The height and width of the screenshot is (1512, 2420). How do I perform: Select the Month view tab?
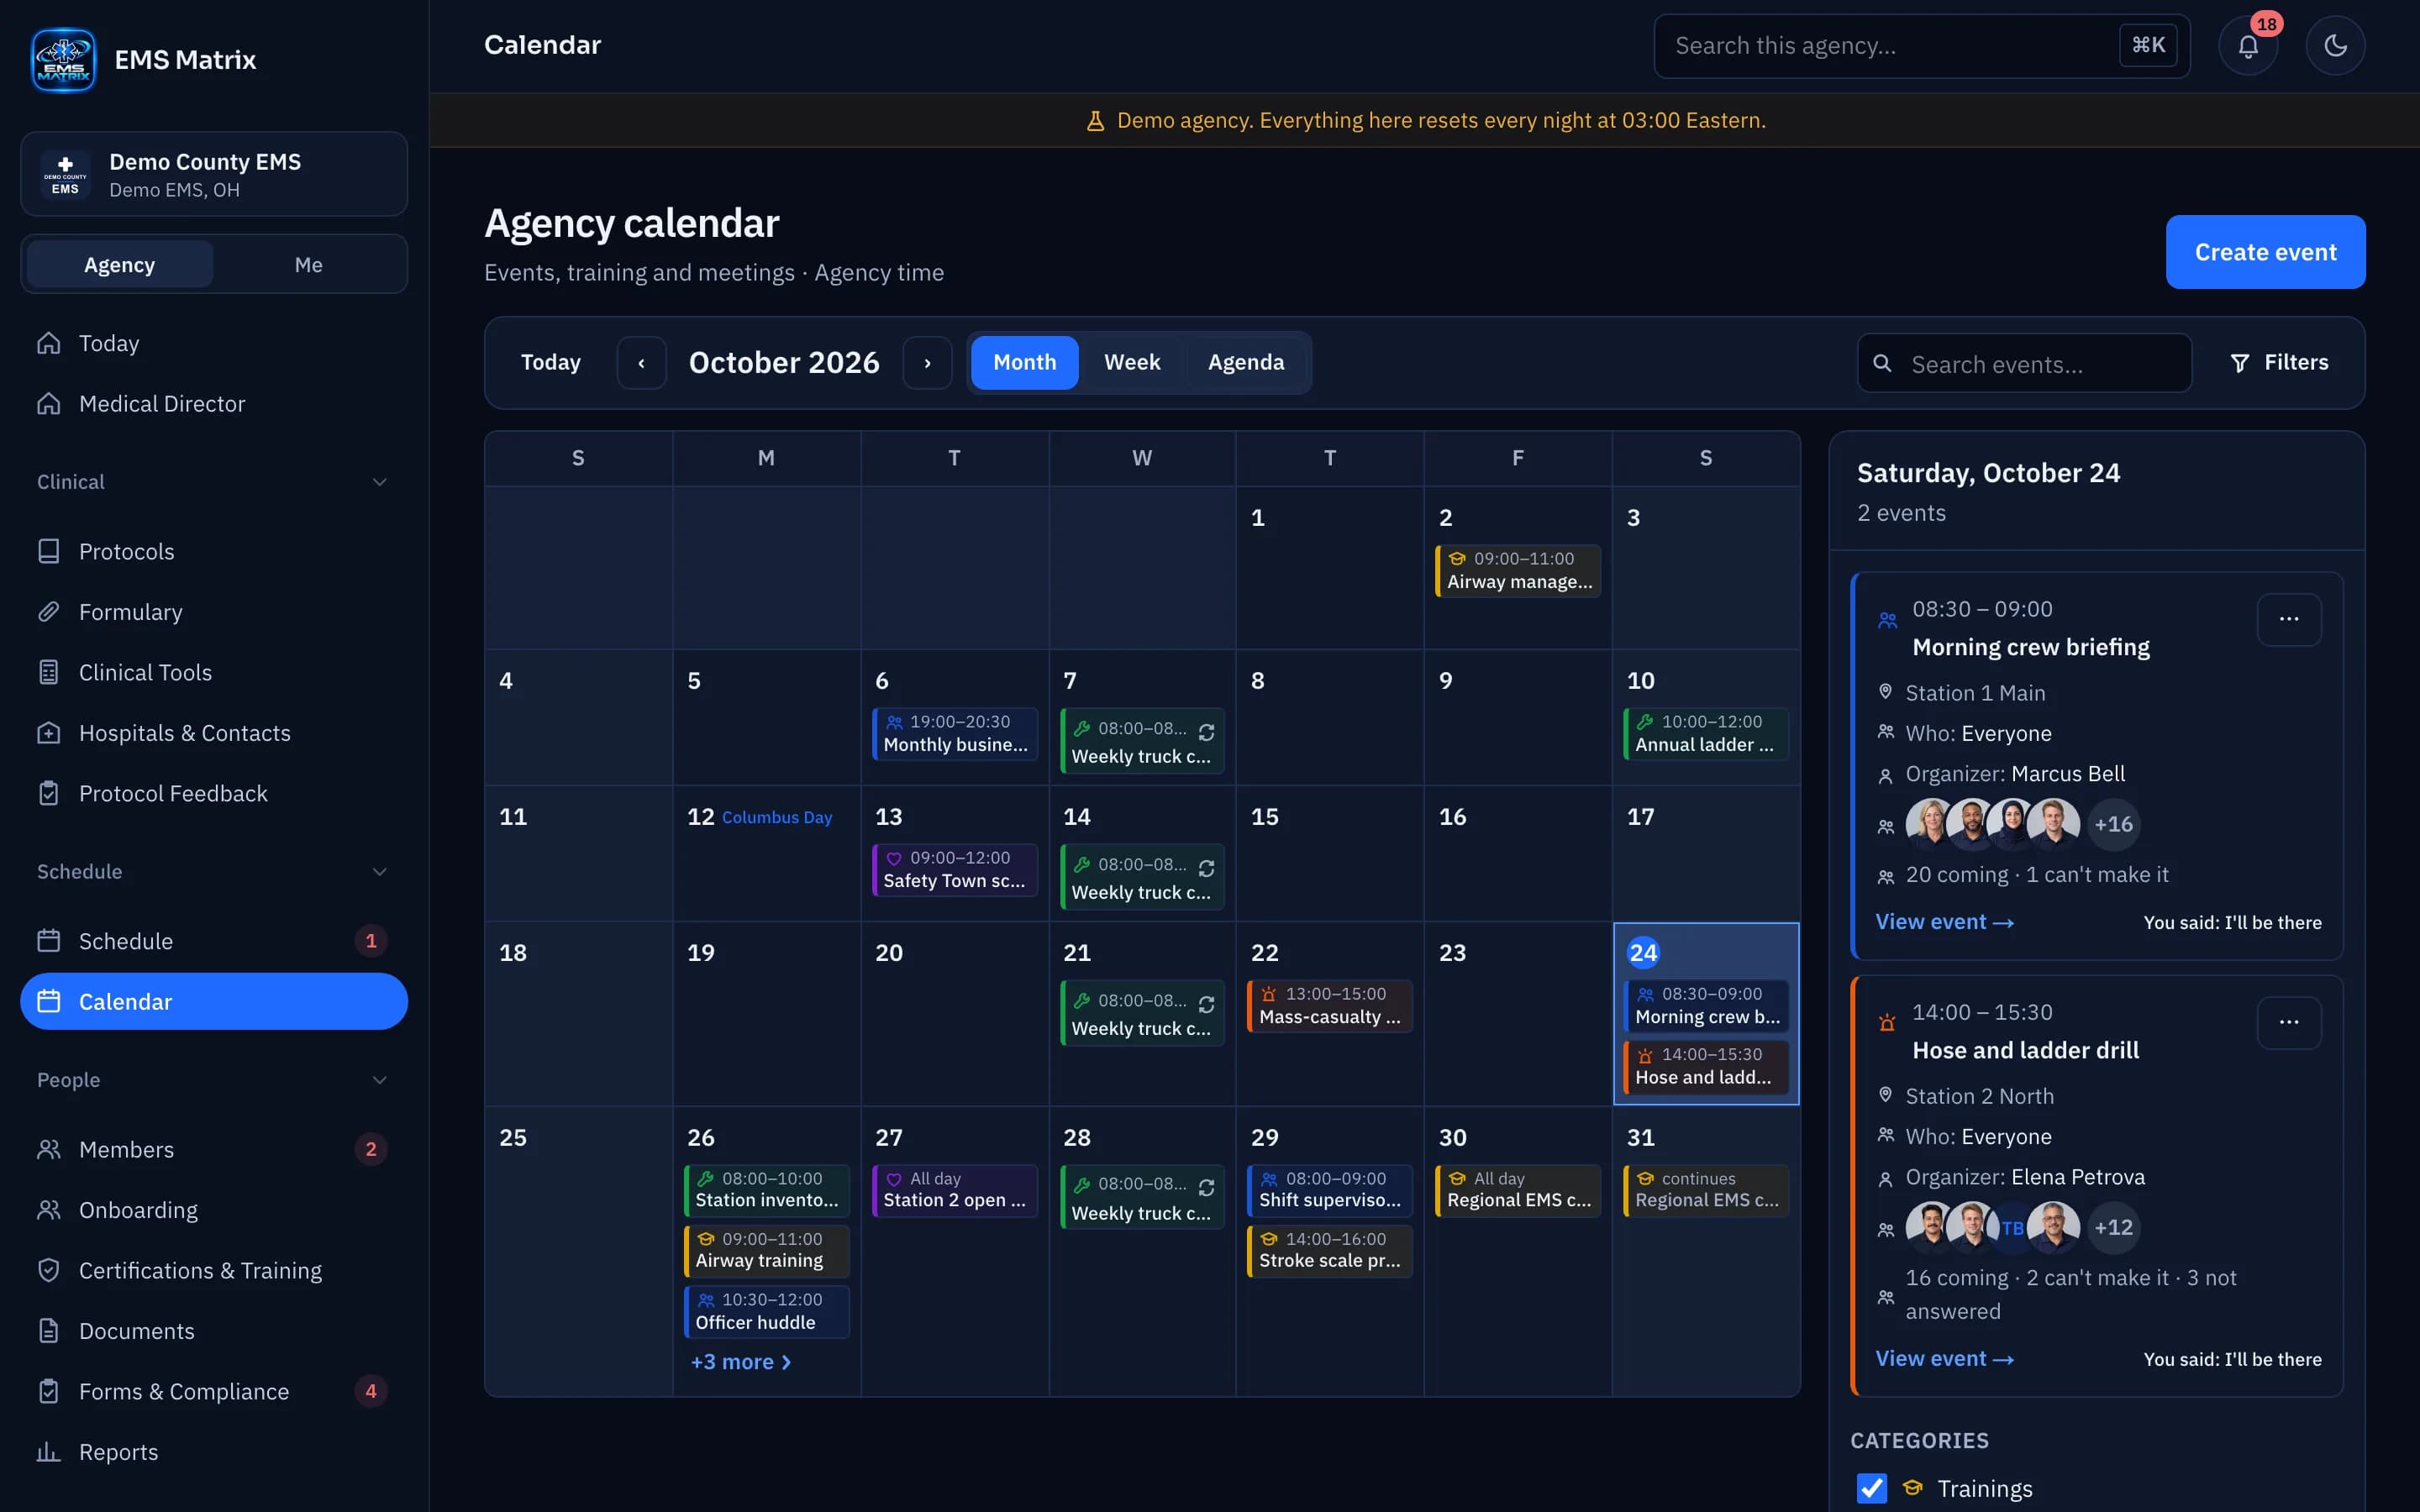(x=1024, y=363)
